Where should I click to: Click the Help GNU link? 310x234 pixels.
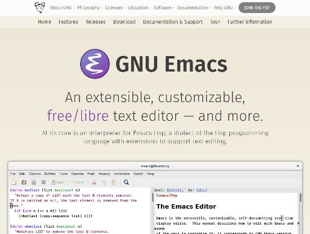(223, 7)
